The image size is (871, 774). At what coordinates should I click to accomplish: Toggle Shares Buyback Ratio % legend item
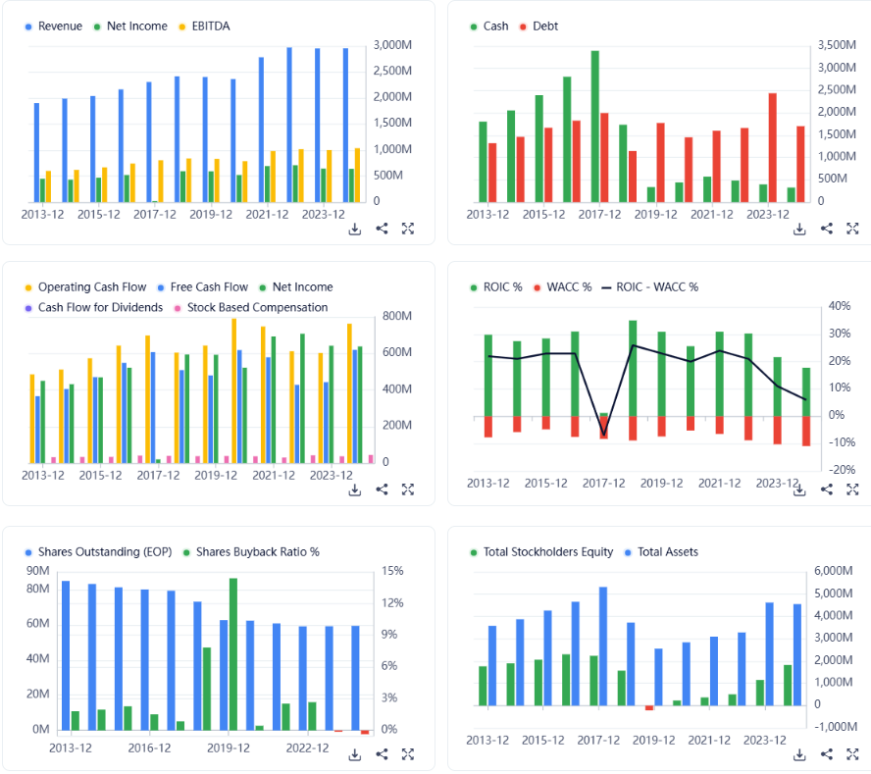(251, 552)
